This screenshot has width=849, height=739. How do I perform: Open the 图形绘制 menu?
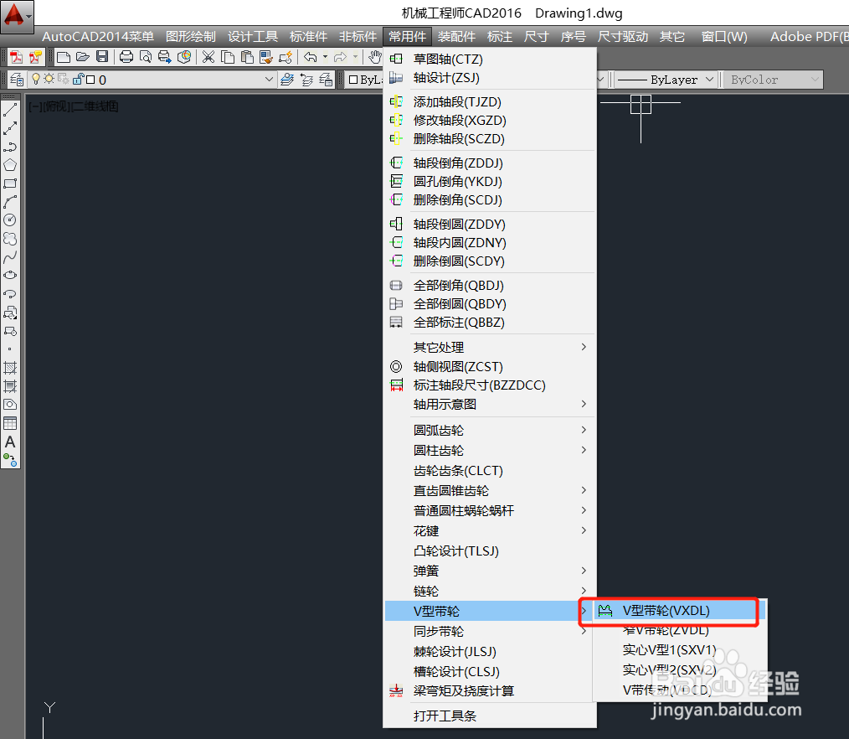[x=191, y=36]
